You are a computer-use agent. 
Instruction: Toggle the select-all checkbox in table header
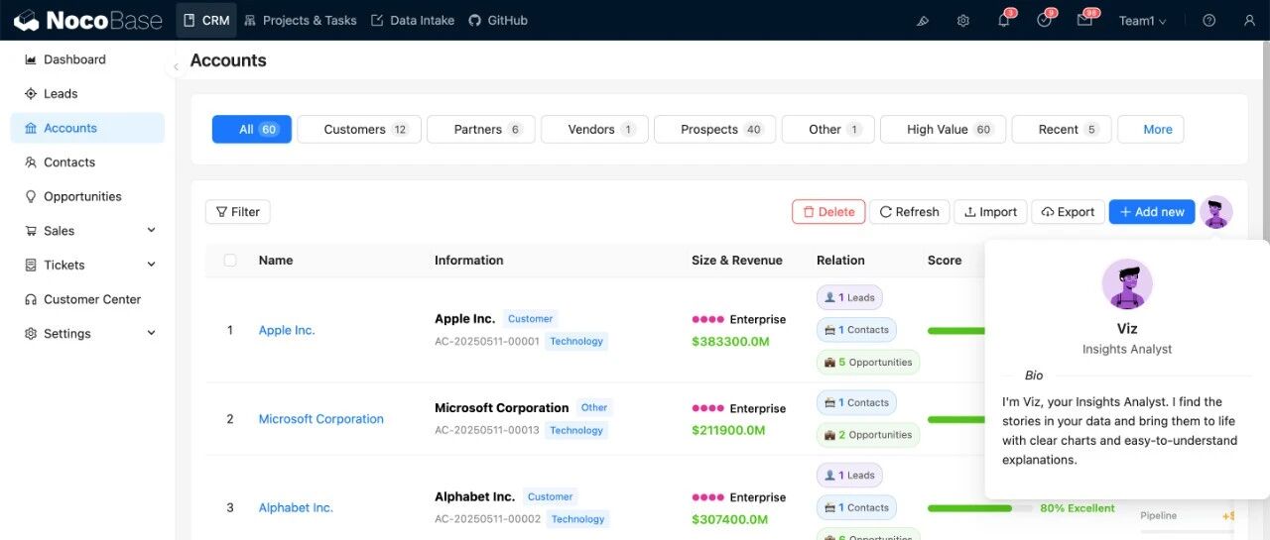tap(230, 261)
